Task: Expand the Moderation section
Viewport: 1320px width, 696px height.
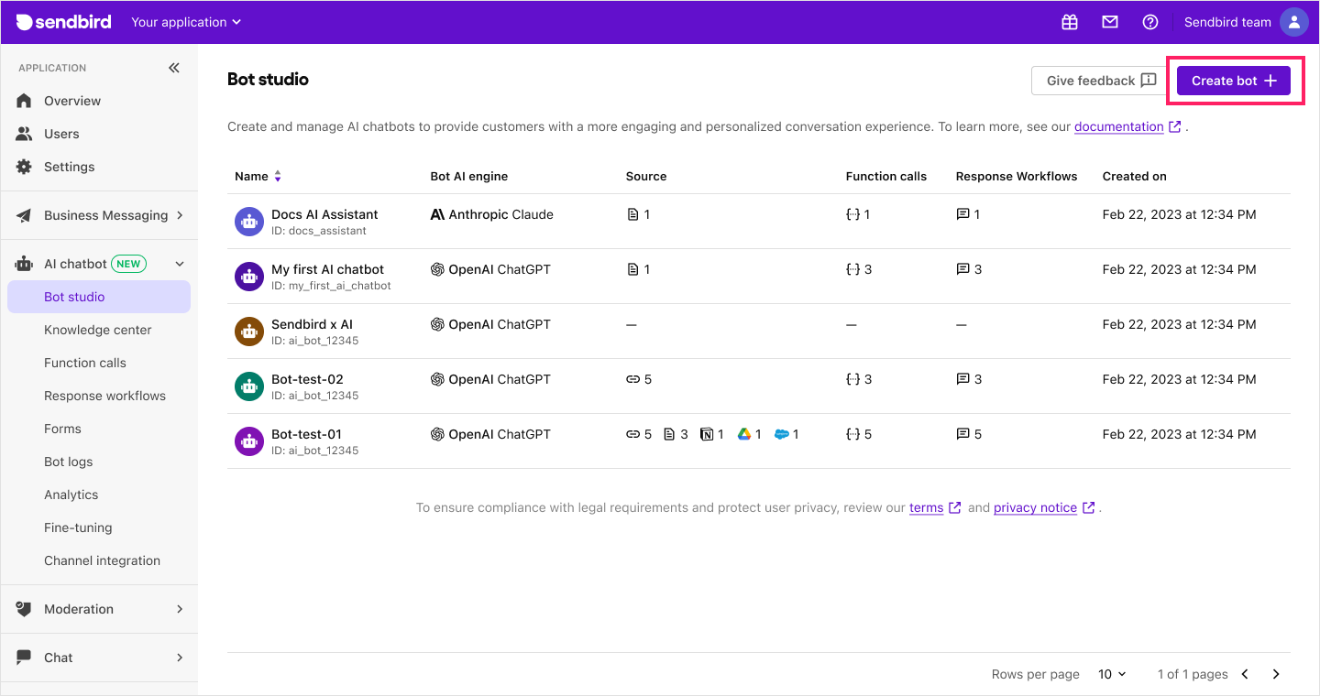Action: pos(180,609)
